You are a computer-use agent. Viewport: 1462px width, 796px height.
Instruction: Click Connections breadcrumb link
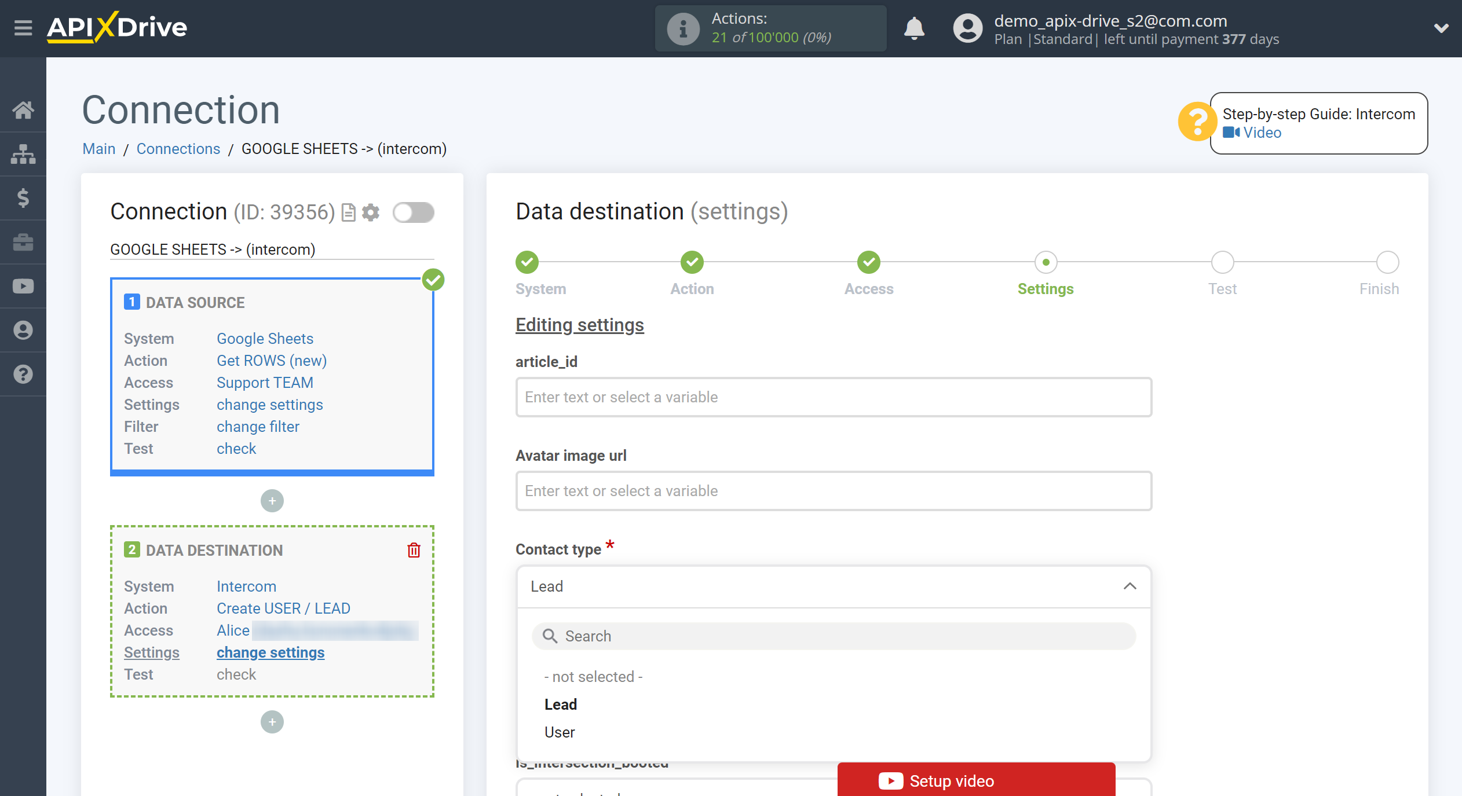[x=178, y=149]
